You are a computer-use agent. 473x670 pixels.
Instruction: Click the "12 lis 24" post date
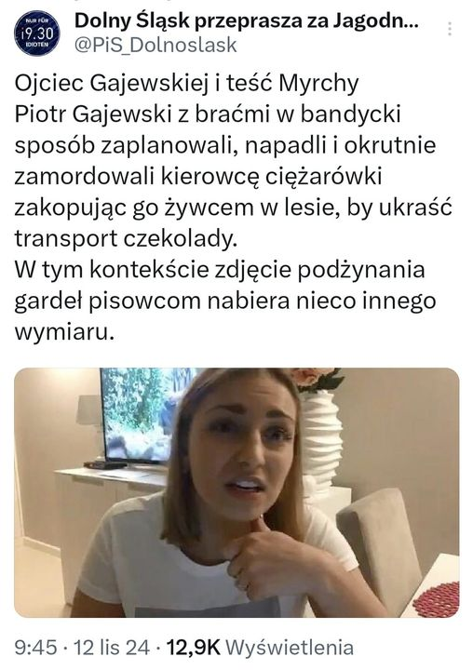(112, 648)
